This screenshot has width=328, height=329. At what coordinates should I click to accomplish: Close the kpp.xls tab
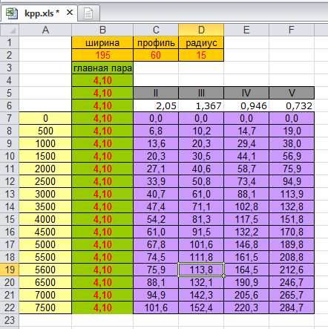click(70, 13)
